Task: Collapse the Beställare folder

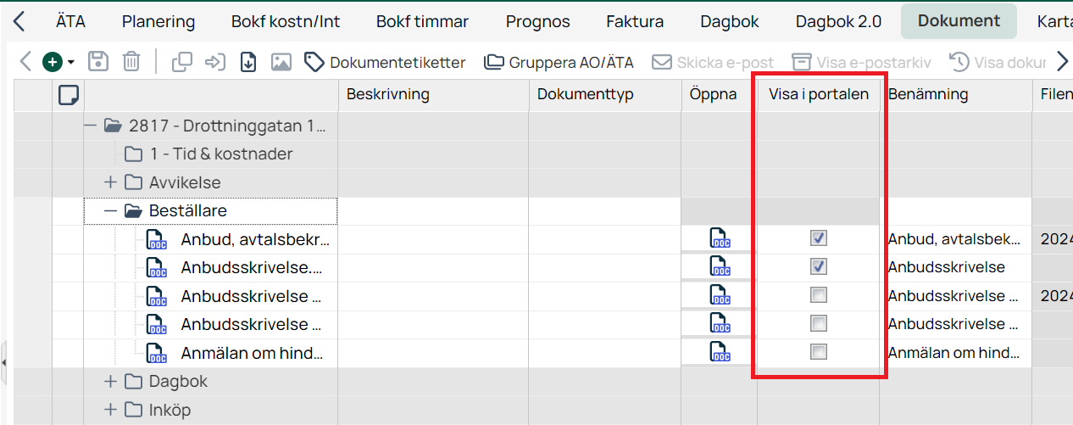Action: click(110, 211)
